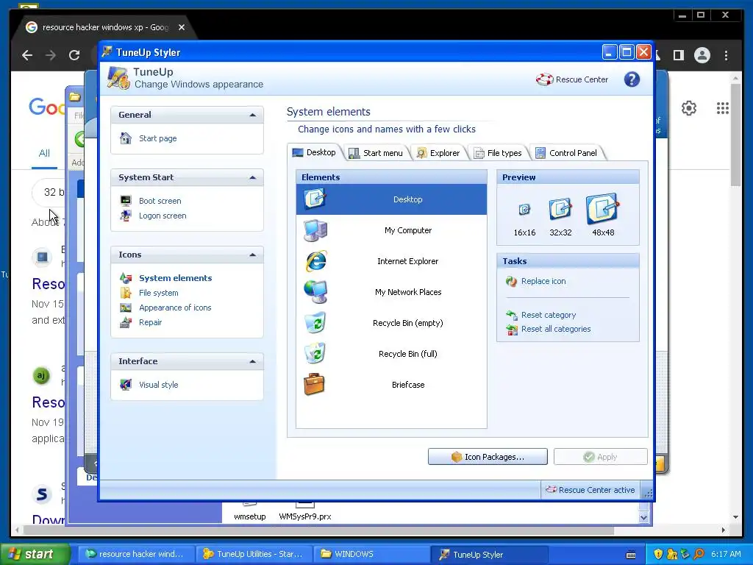Click the 32x32 preview icon

(x=560, y=209)
